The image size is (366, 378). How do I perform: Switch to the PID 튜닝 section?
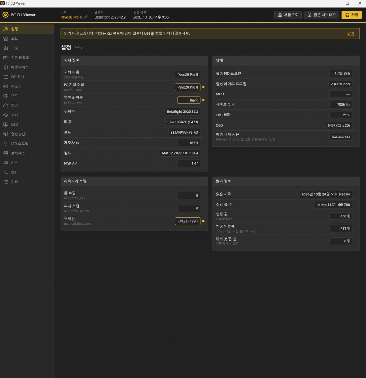tap(27, 77)
